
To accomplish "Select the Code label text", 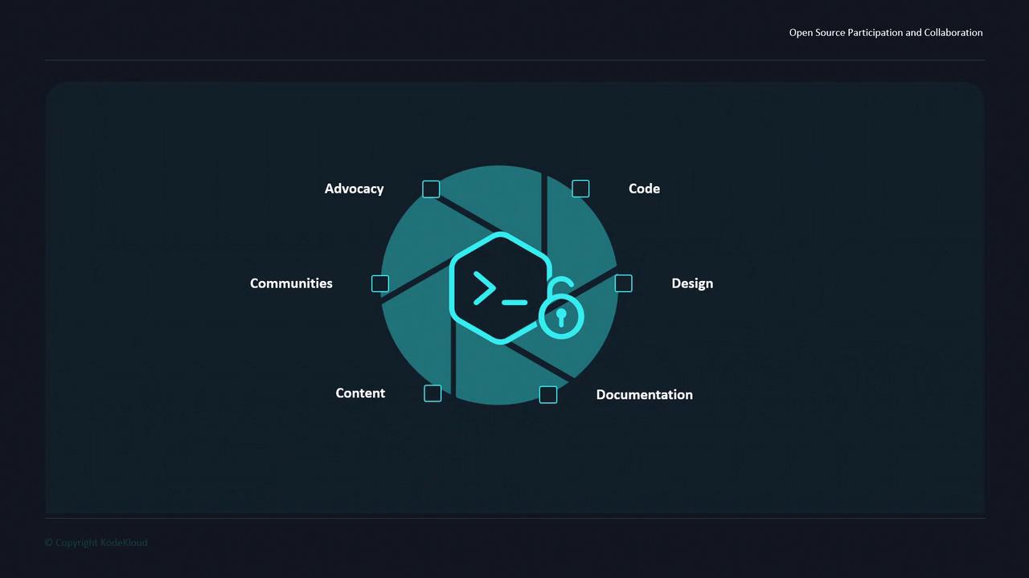I will tap(644, 189).
